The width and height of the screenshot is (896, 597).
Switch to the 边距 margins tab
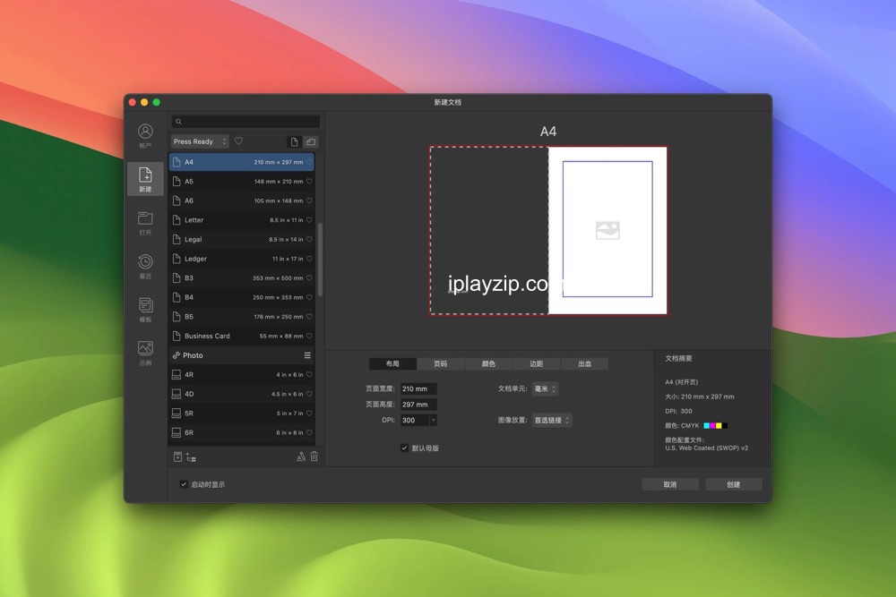537,364
